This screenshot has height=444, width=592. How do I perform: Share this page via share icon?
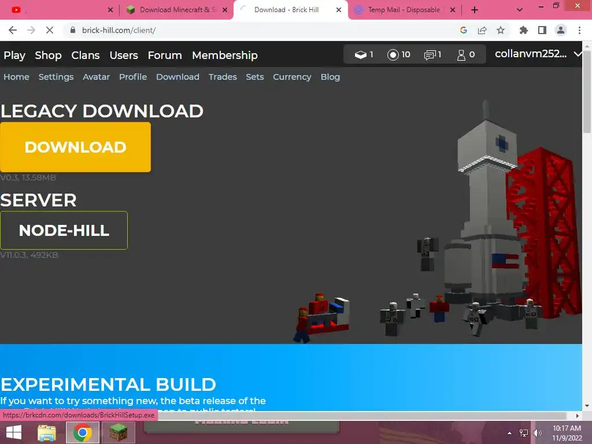click(x=482, y=30)
